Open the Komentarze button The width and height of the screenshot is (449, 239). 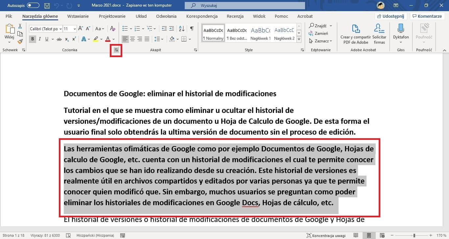(427, 16)
